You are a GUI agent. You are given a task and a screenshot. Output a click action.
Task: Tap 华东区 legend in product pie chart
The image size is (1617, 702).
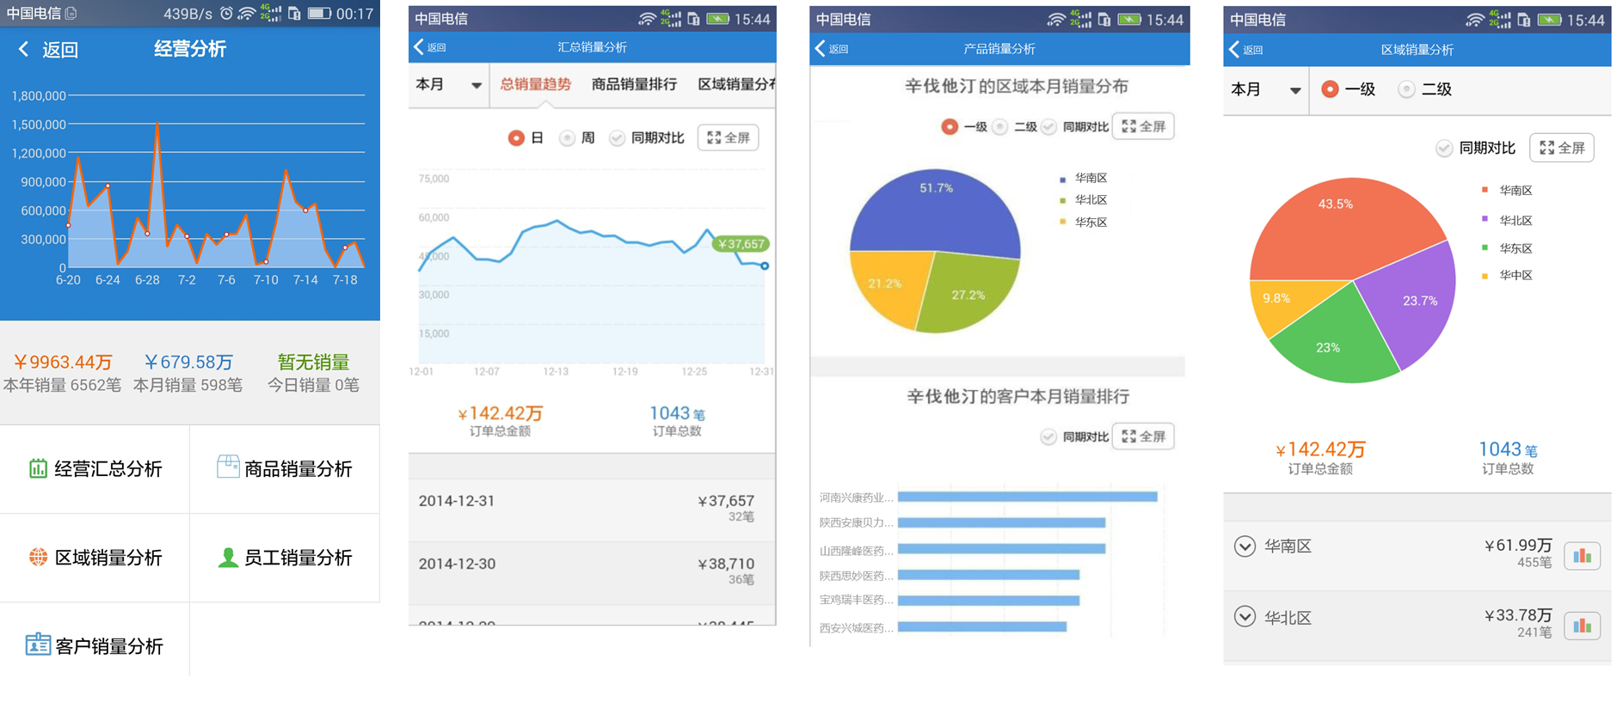click(1084, 223)
